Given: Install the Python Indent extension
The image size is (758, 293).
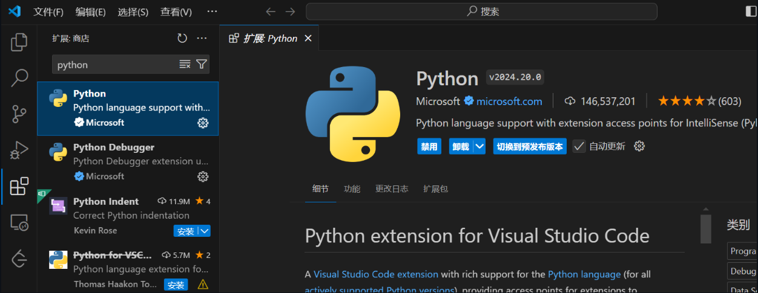Looking at the screenshot, I should (185, 231).
